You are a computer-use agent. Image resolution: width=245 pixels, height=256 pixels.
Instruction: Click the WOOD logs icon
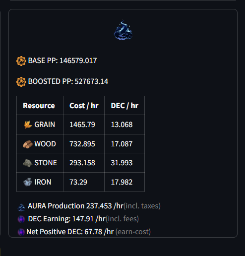point(28,144)
